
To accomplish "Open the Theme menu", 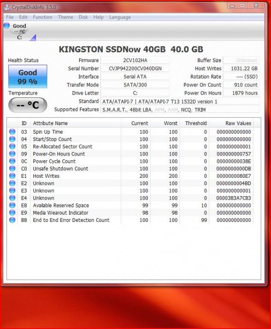I will click(x=66, y=17).
